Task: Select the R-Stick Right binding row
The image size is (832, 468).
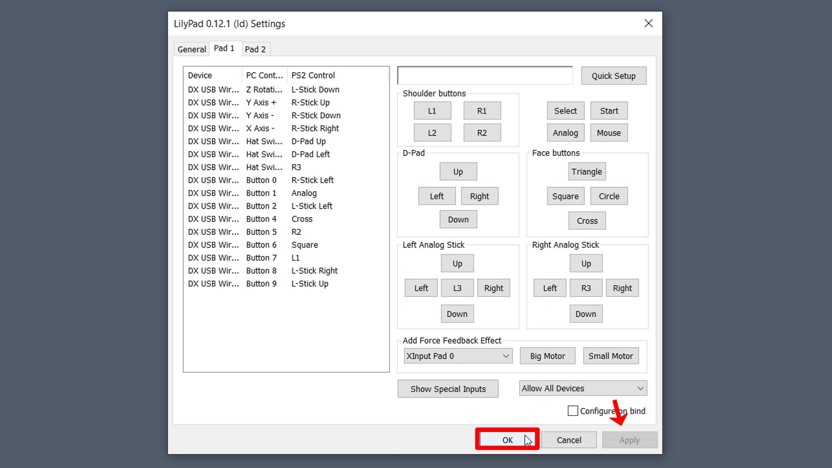Action: 286,129
